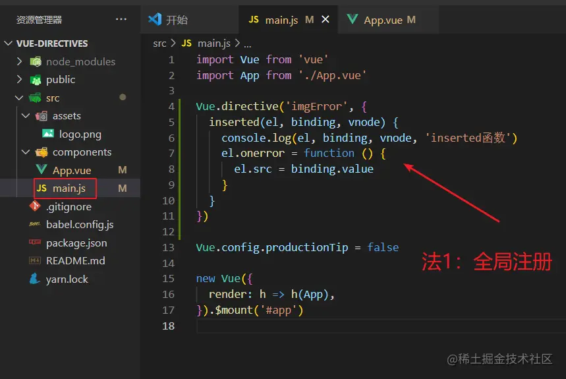The width and height of the screenshot is (566, 379).
Task: Open README.md from the file tree
Action: point(75,260)
